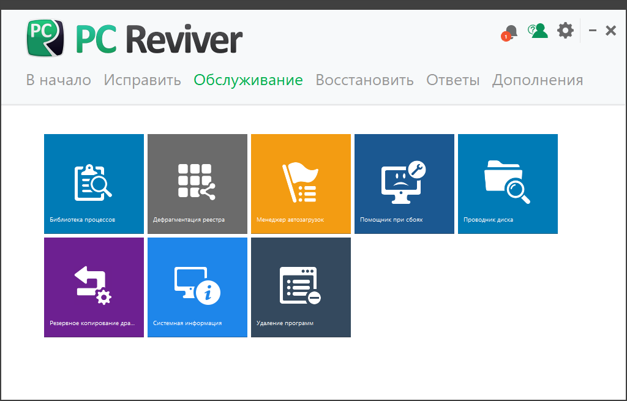The height and width of the screenshot is (401, 627).
Task: Close the PC Reviver window
Action: click(610, 31)
